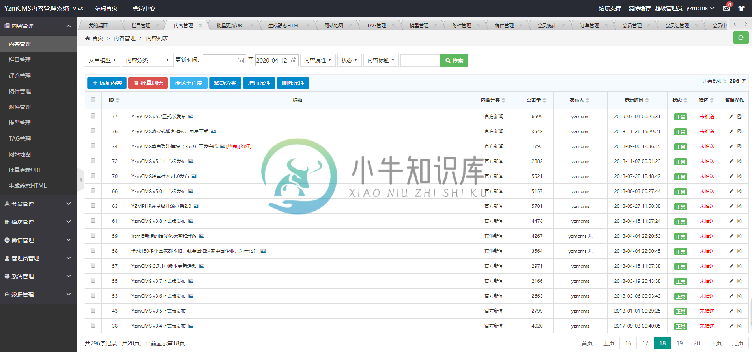
Task: Expand the 模块管理 sidebar section
Action: [x=39, y=222]
